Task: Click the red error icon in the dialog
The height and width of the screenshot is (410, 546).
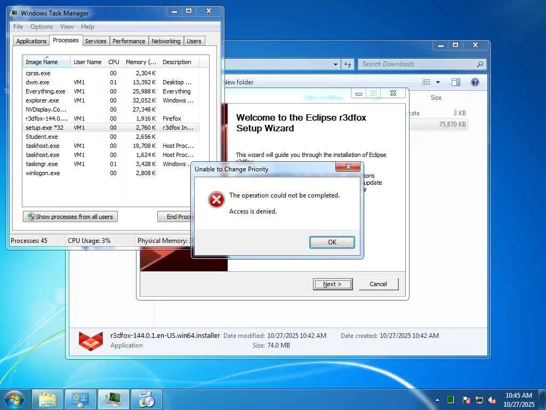Action: click(216, 200)
